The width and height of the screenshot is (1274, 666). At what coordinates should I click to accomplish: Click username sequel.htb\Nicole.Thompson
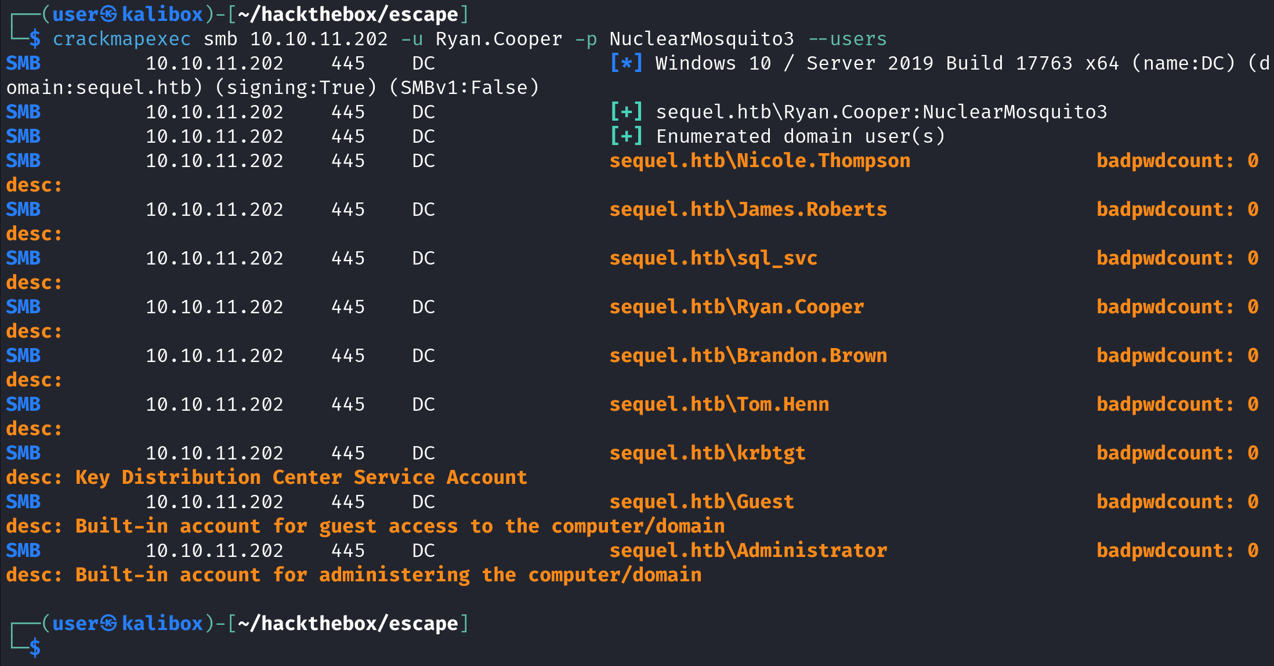tap(760, 161)
